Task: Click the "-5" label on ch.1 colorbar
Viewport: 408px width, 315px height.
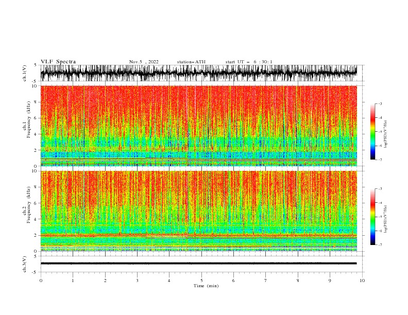Action: pyautogui.click(x=380, y=132)
